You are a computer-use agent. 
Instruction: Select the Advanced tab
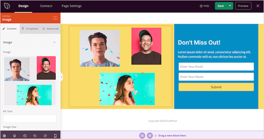click(50, 29)
